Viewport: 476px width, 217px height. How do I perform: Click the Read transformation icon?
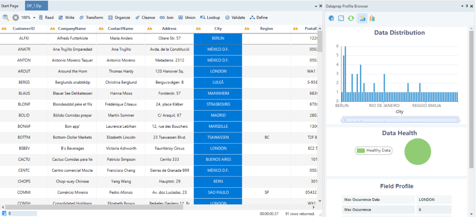click(46, 18)
